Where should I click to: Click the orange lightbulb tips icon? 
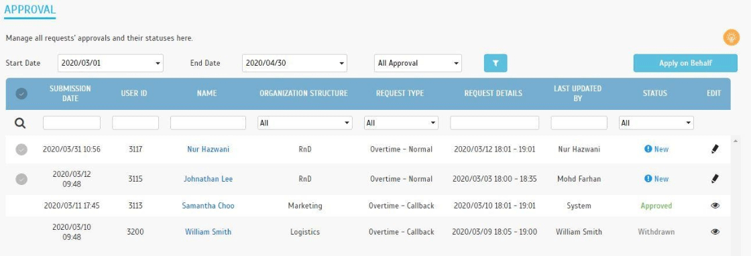(x=732, y=38)
